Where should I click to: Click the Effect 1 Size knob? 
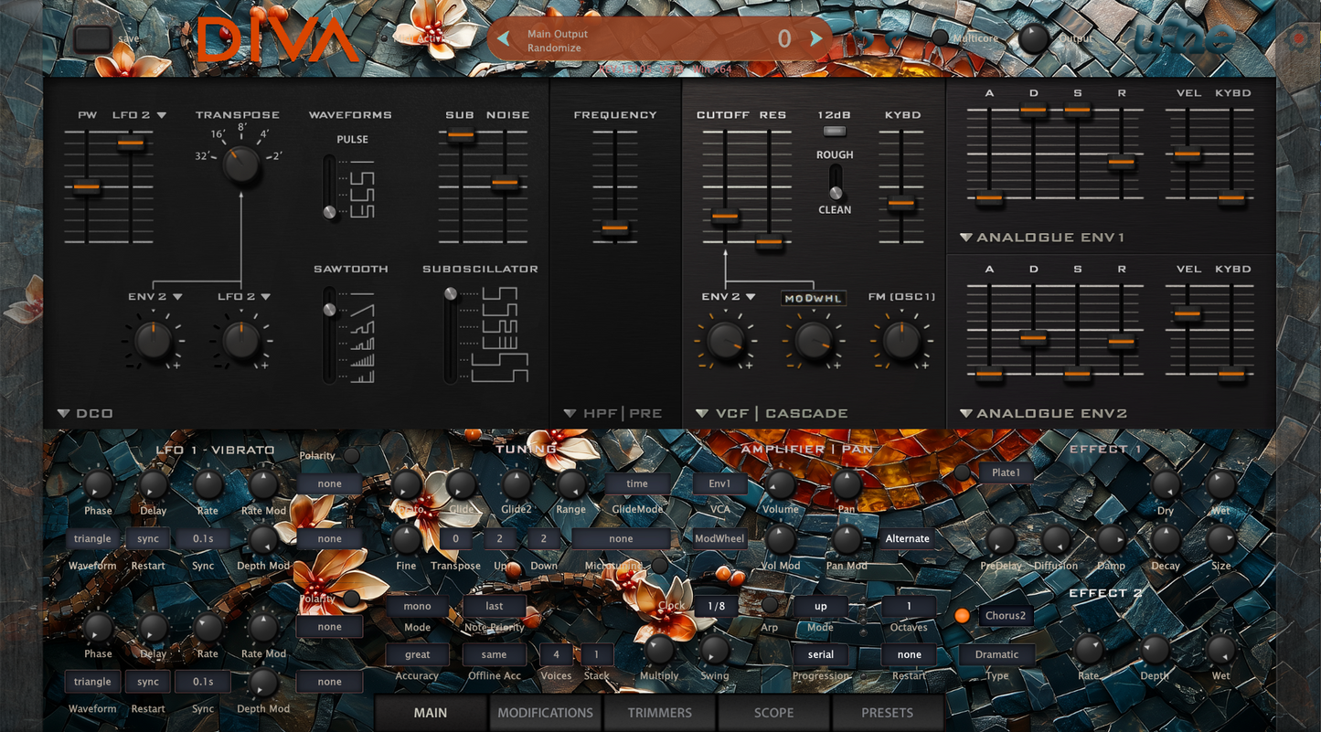coord(1221,540)
